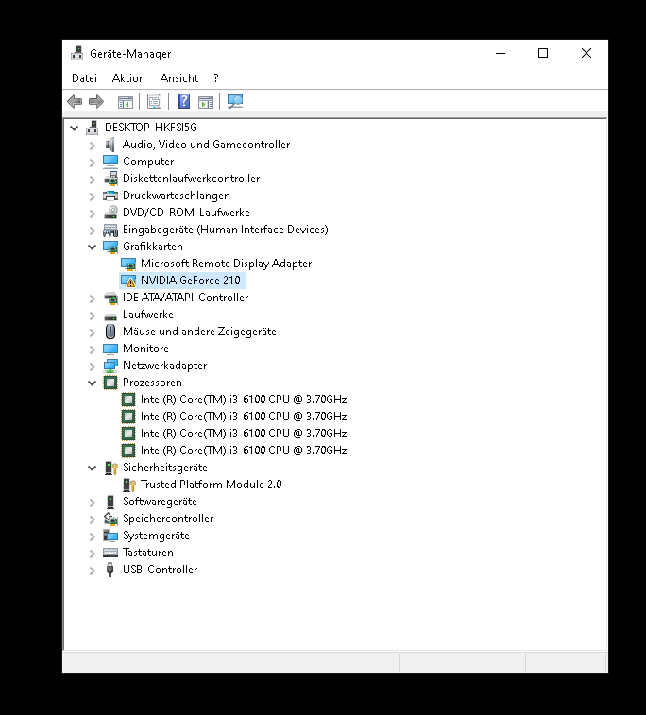This screenshot has height=715, width=646.
Task: Expand Audio, Video und Gamecontroller category
Action: pos(93,145)
